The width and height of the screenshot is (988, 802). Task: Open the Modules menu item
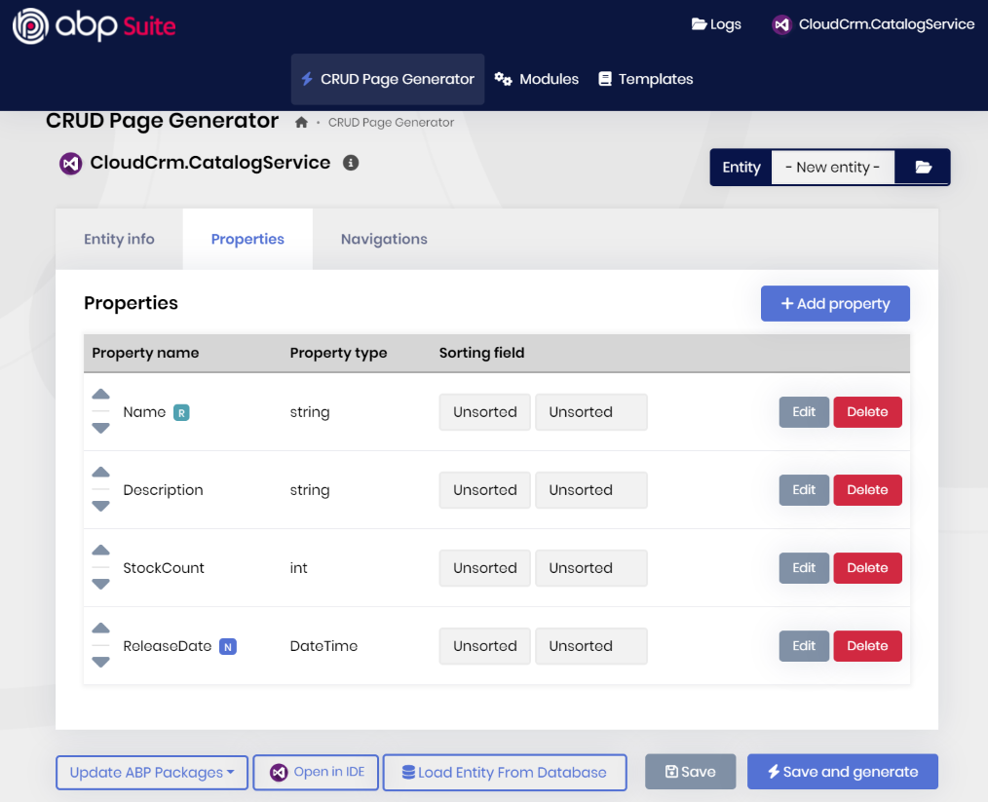coord(537,79)
